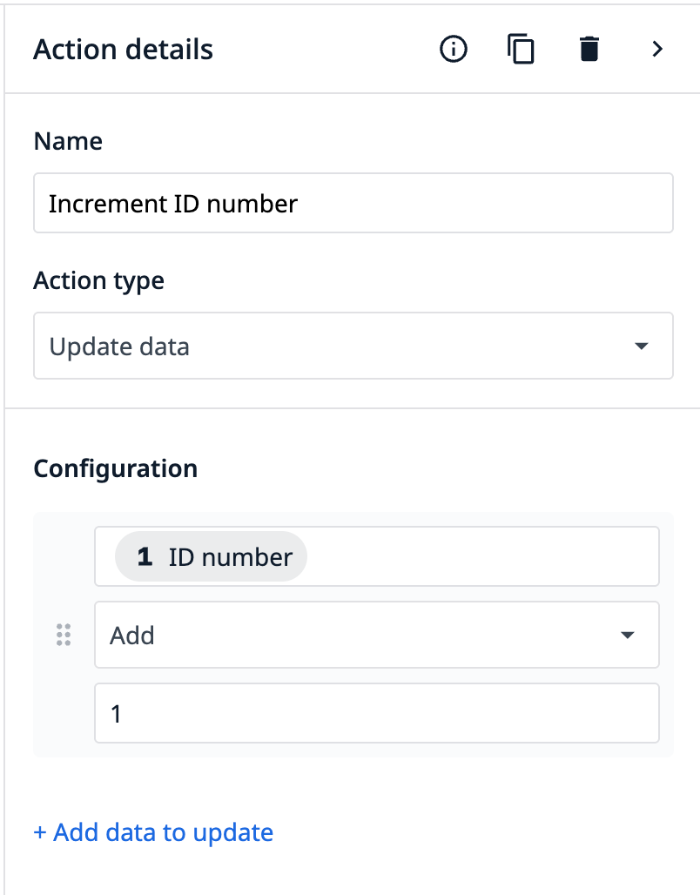
Task: Click the Name input containing Increment ID number
Action: pos(353,203)
